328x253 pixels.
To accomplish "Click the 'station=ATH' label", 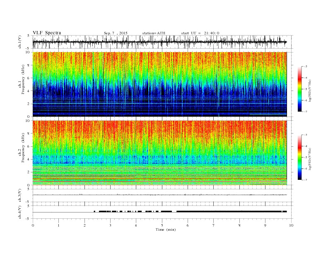I will tap(154, 33).
